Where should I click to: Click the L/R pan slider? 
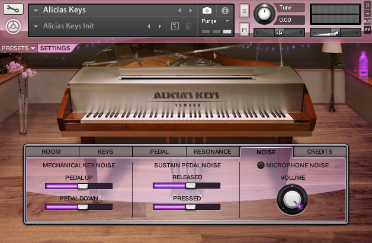(x=279, y=33)
